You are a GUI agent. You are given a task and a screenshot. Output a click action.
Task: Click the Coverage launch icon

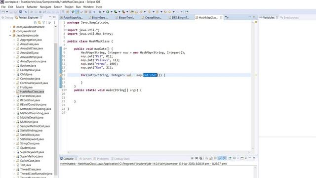coord(116,12)
